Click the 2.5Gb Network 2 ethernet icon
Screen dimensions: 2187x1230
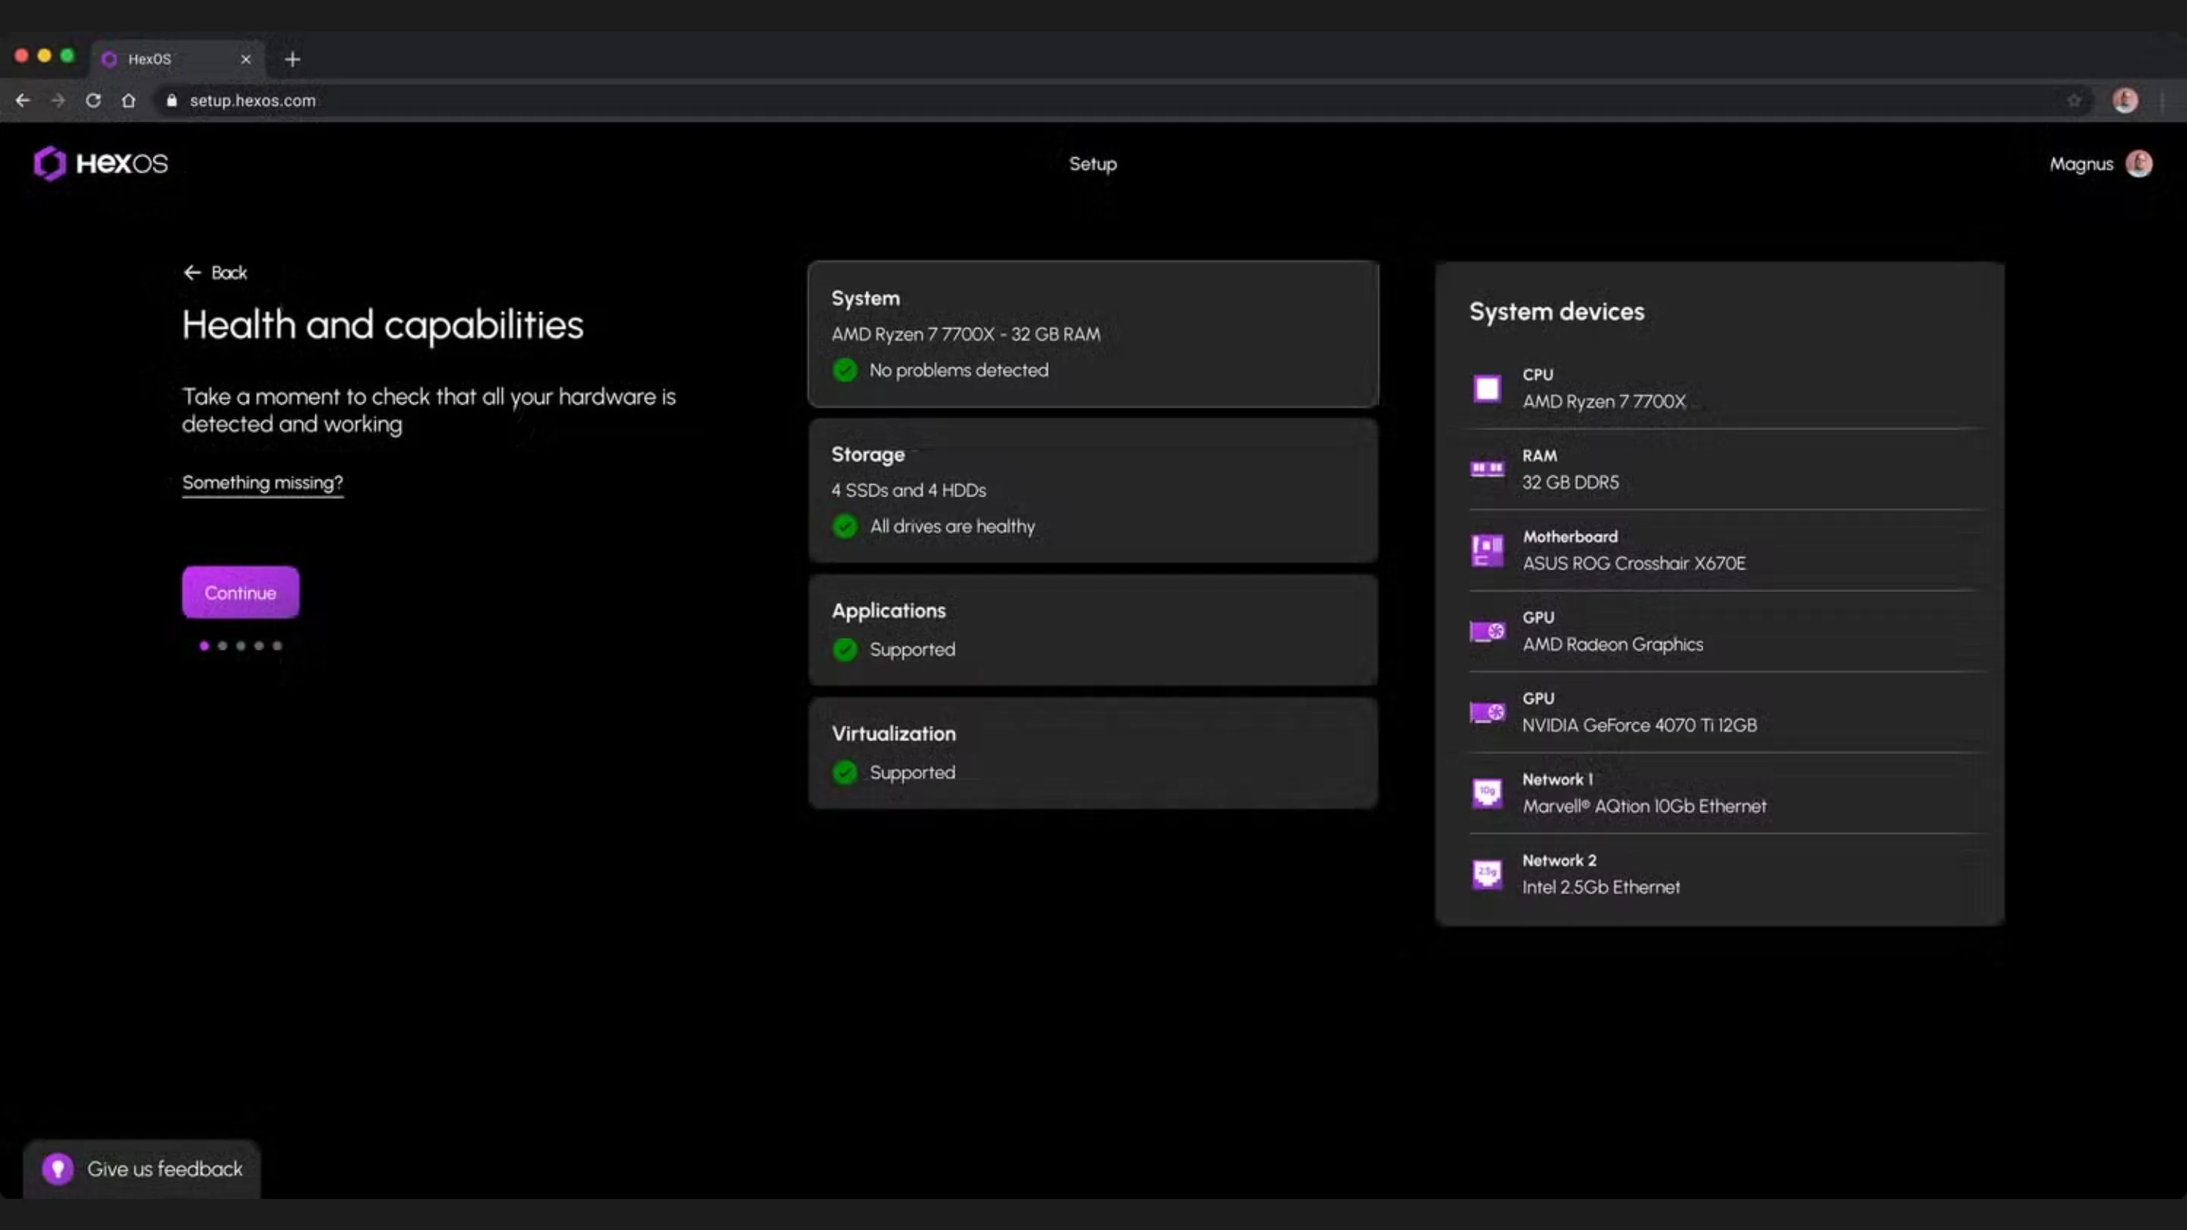click(1487, 873)
